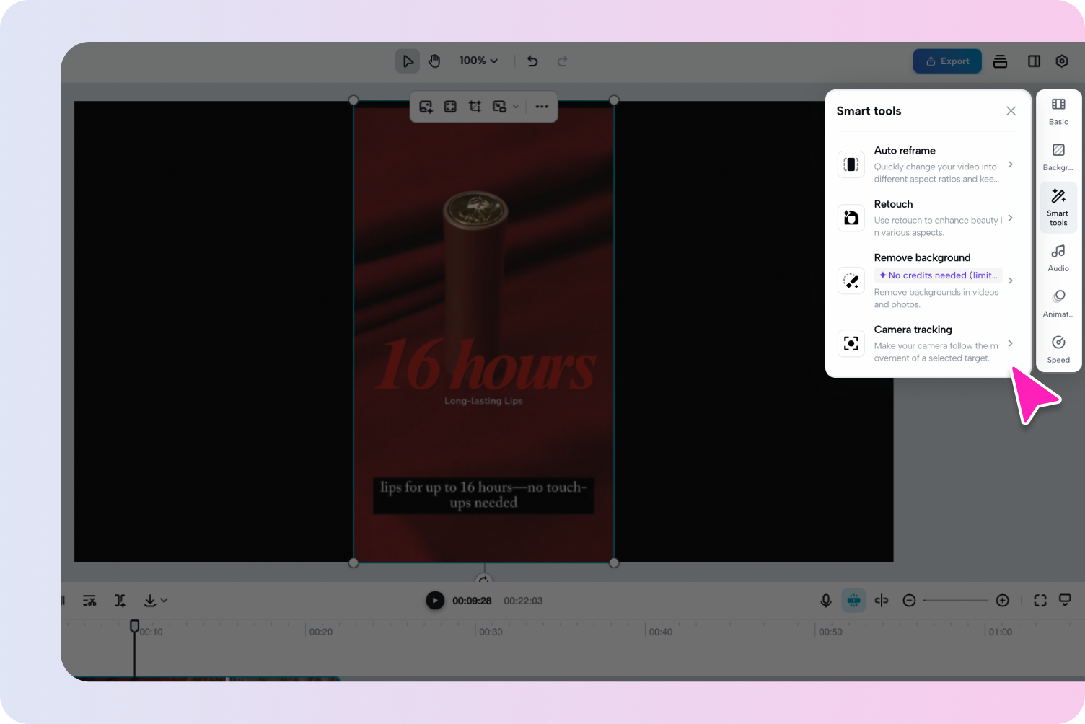Toggle the AI assistant in timeline toolbar
This screenshot has height=724, width=1085.
(853, 600)
